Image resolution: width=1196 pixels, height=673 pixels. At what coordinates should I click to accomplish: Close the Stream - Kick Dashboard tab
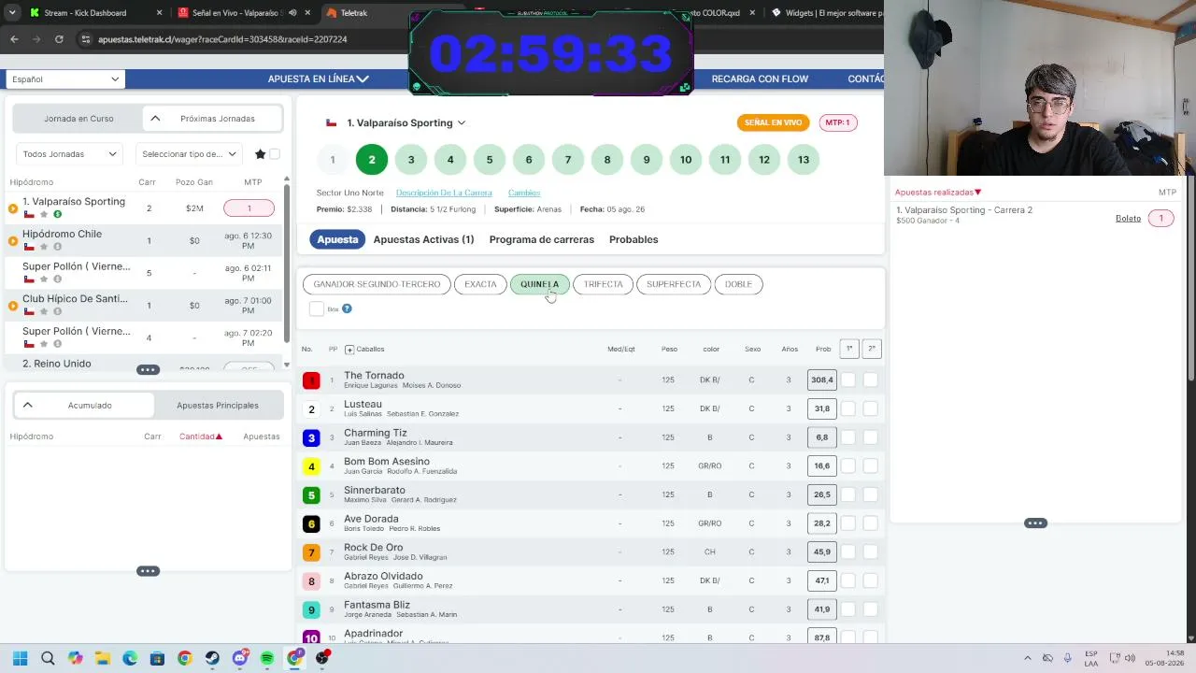[x=159, y=13]
